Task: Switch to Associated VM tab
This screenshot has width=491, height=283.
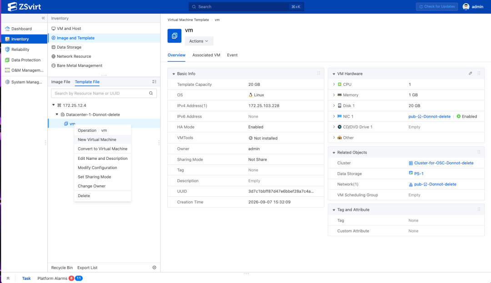Action: (x=206, y=55)
